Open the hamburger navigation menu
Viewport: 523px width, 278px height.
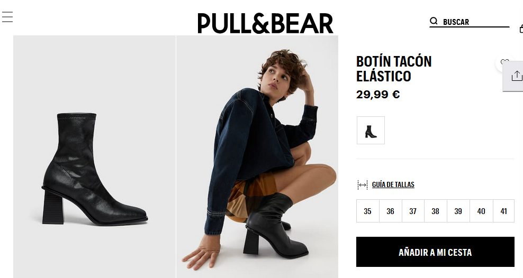tap(7, 17)
